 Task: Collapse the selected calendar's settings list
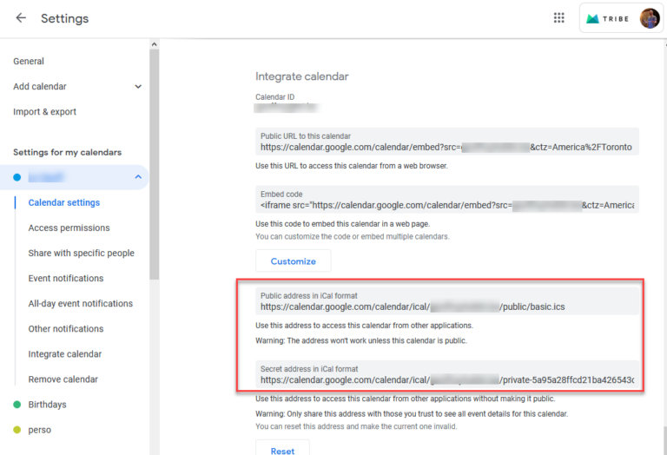click(x=138, y=177)
